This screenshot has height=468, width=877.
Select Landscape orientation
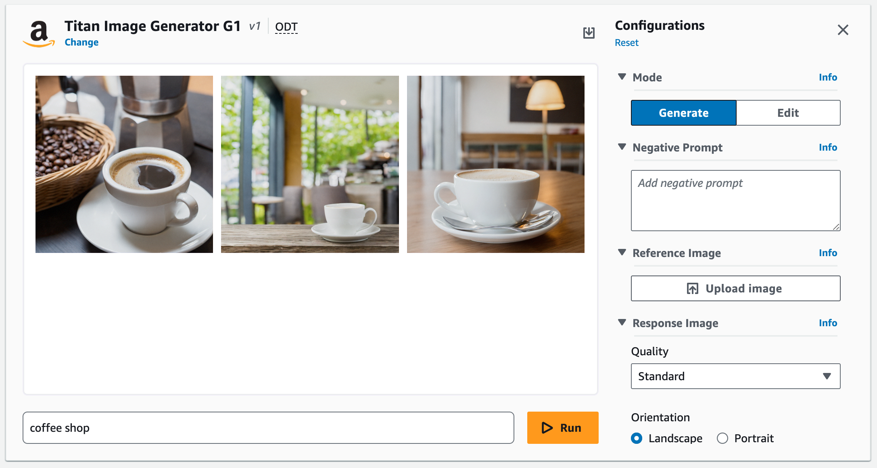click(636, 438)
